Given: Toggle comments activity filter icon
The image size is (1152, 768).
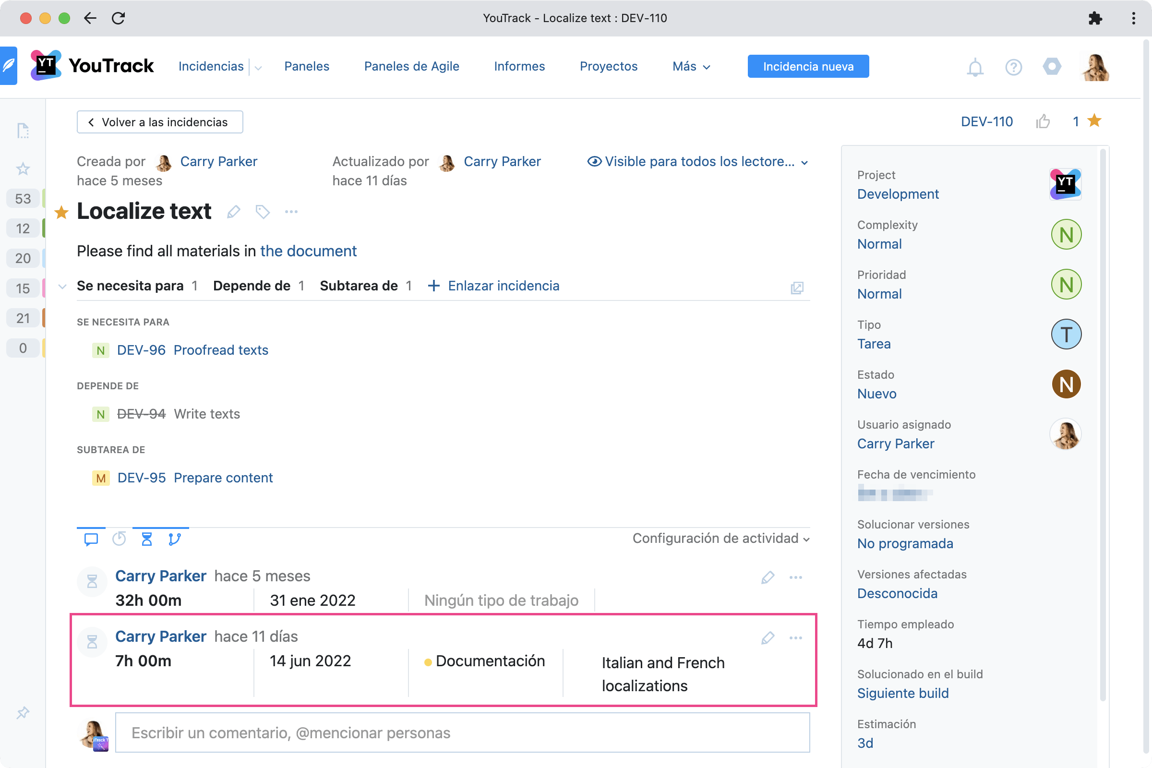Looking at the screenshot, I should pyautogui.click(x=91, y=539).
